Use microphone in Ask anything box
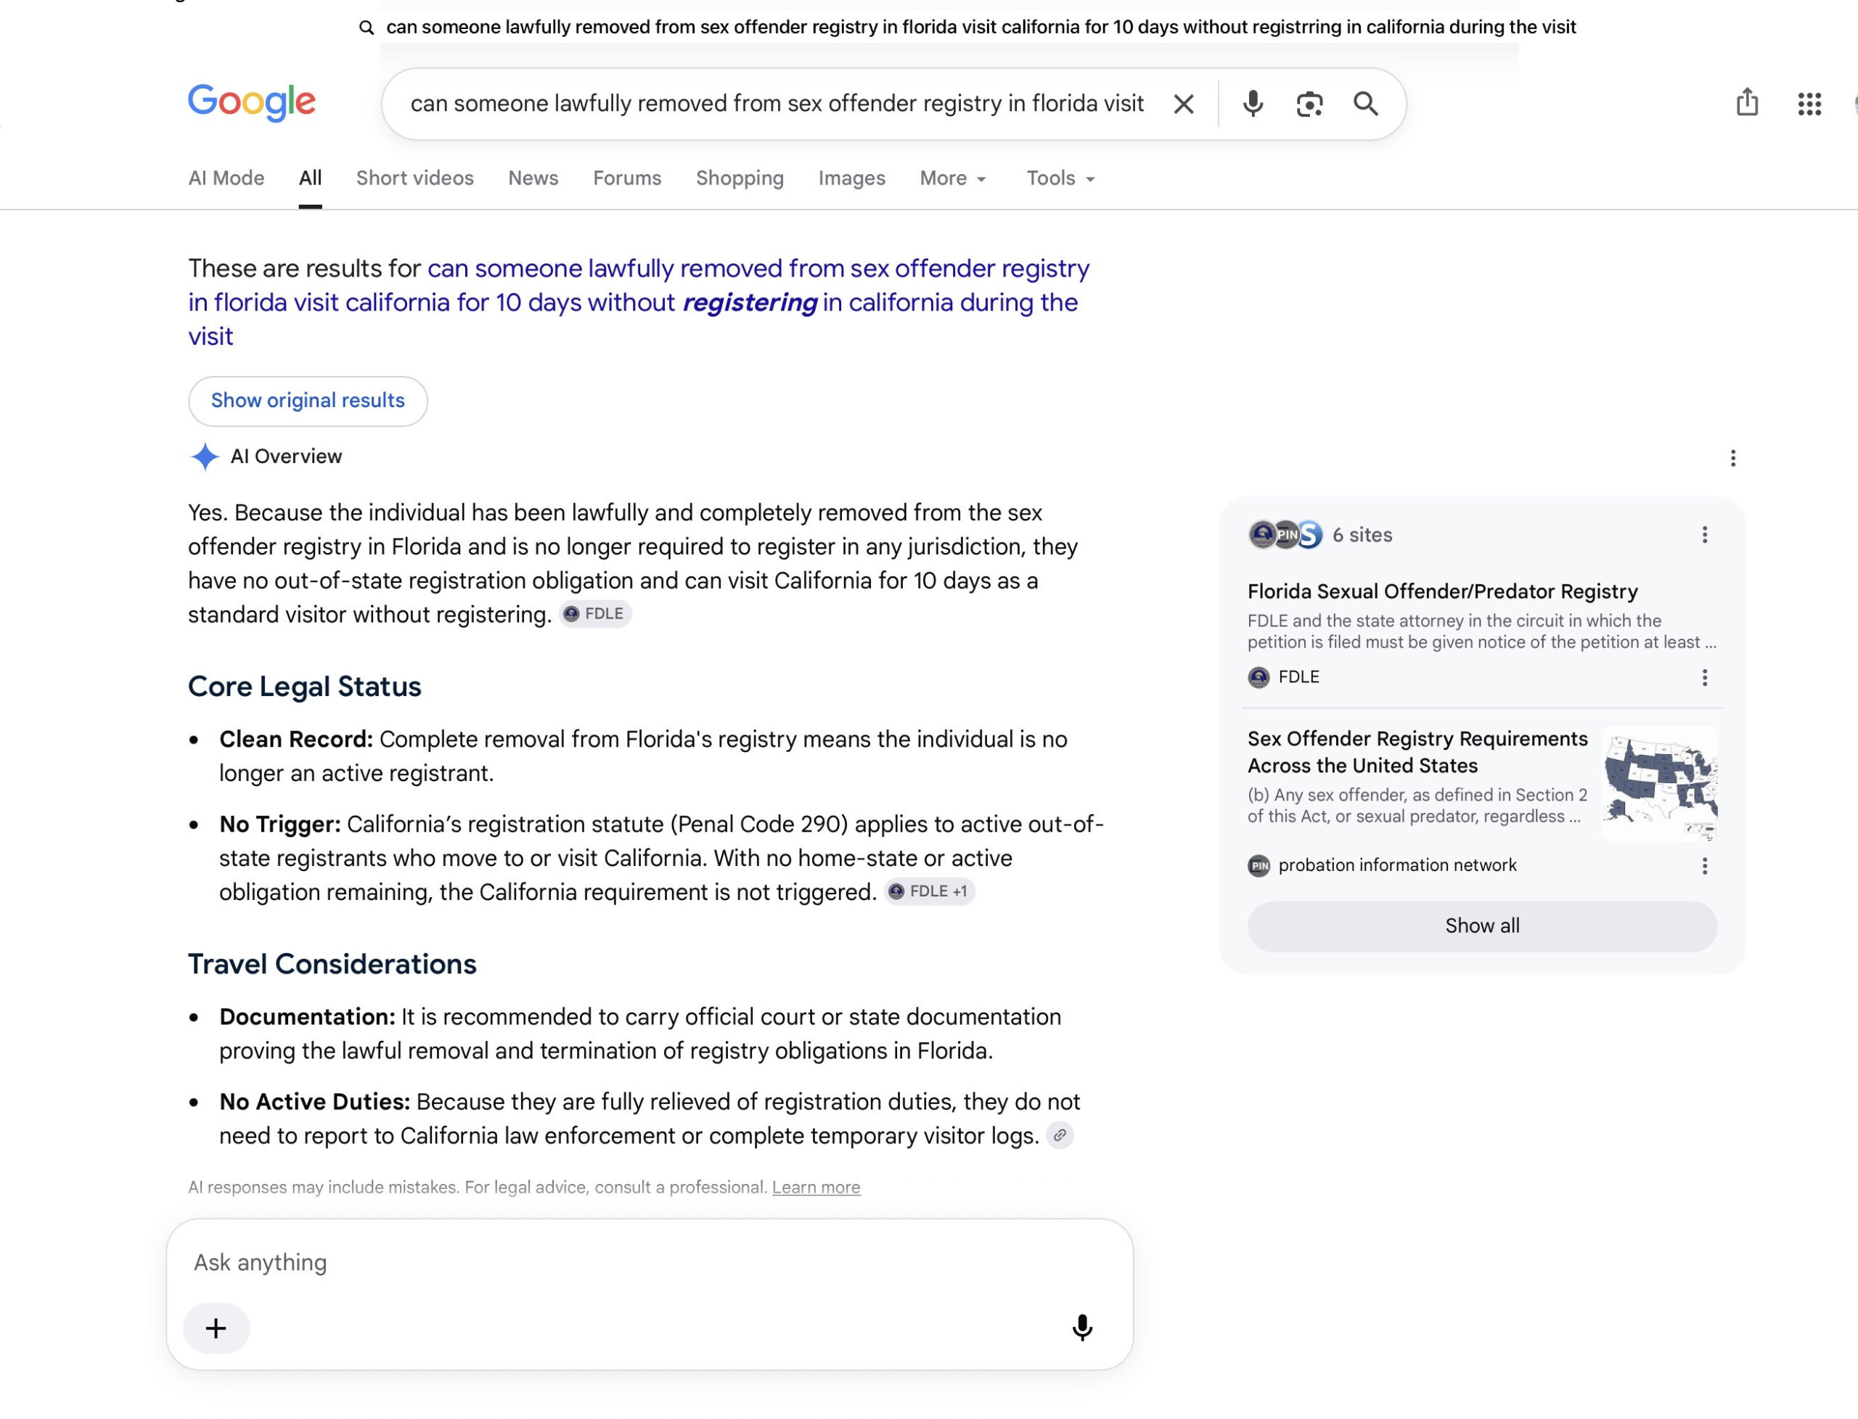Viewport: 1858px width, 1419px height. pyautogui.click(x=1082, y=1328)
